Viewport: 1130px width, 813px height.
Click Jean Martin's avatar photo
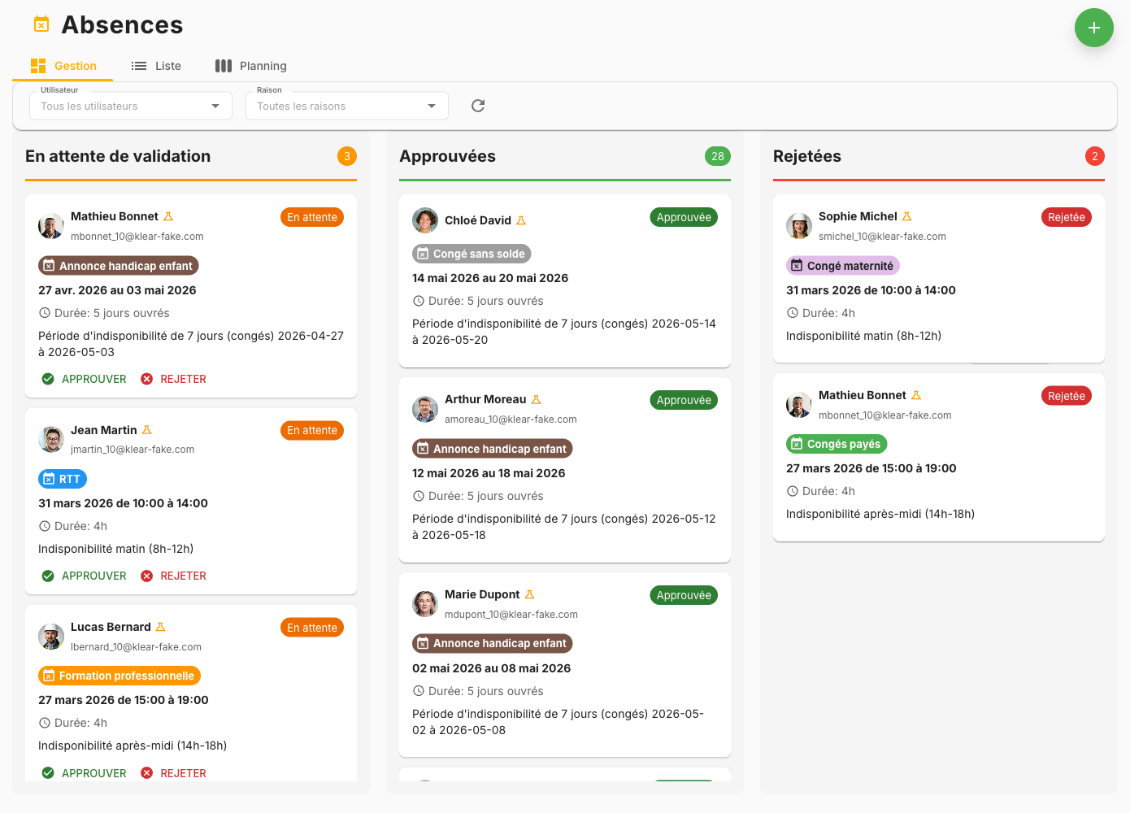pyautogui.click(x=51, y=439)
